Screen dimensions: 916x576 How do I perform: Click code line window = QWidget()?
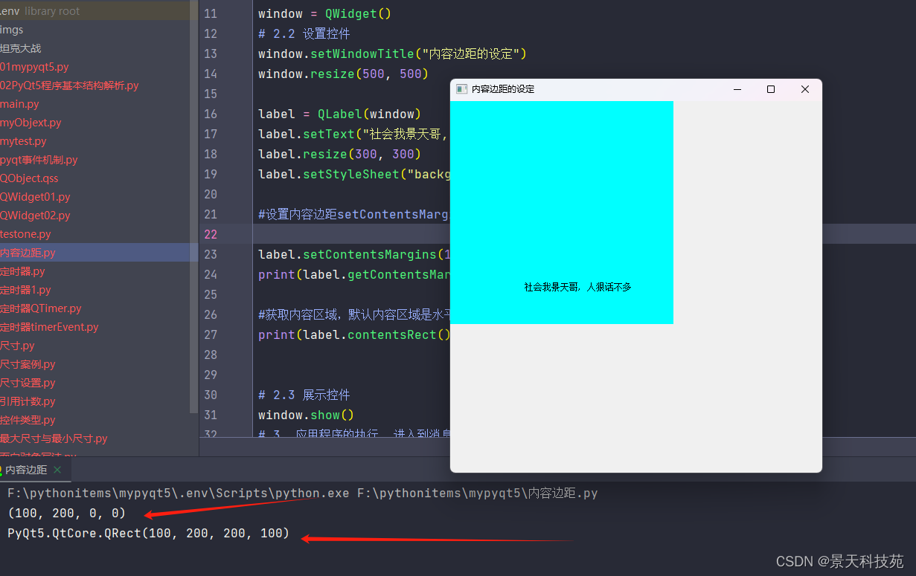pos(324,13)
